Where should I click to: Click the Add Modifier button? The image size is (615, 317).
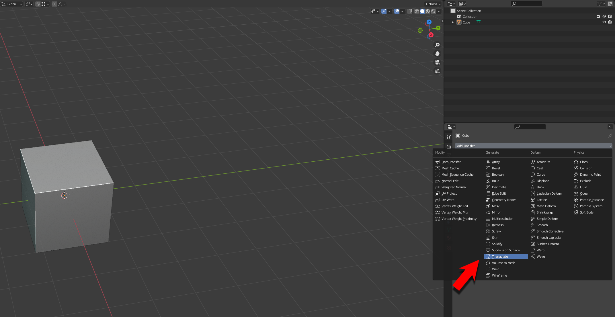[x=533, y=146]
